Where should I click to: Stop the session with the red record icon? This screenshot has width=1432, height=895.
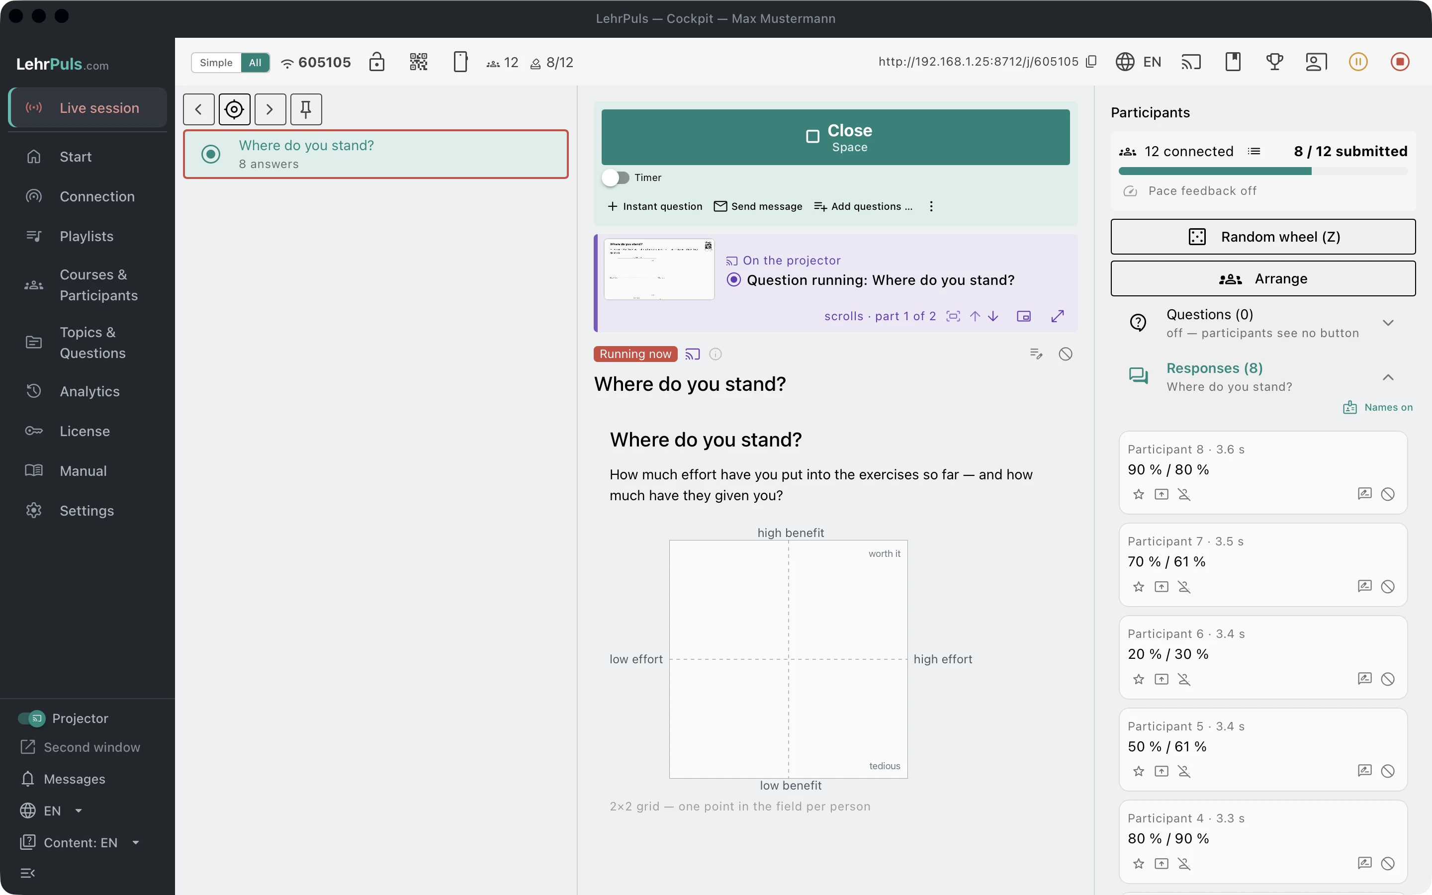tap(1400, 62)
